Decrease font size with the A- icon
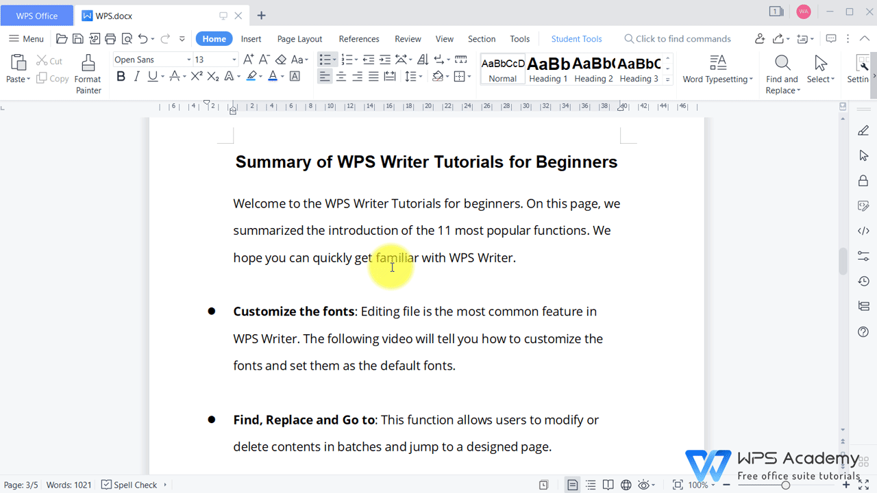The width and height of the screenshot is (877, 493). coord(264,60)
